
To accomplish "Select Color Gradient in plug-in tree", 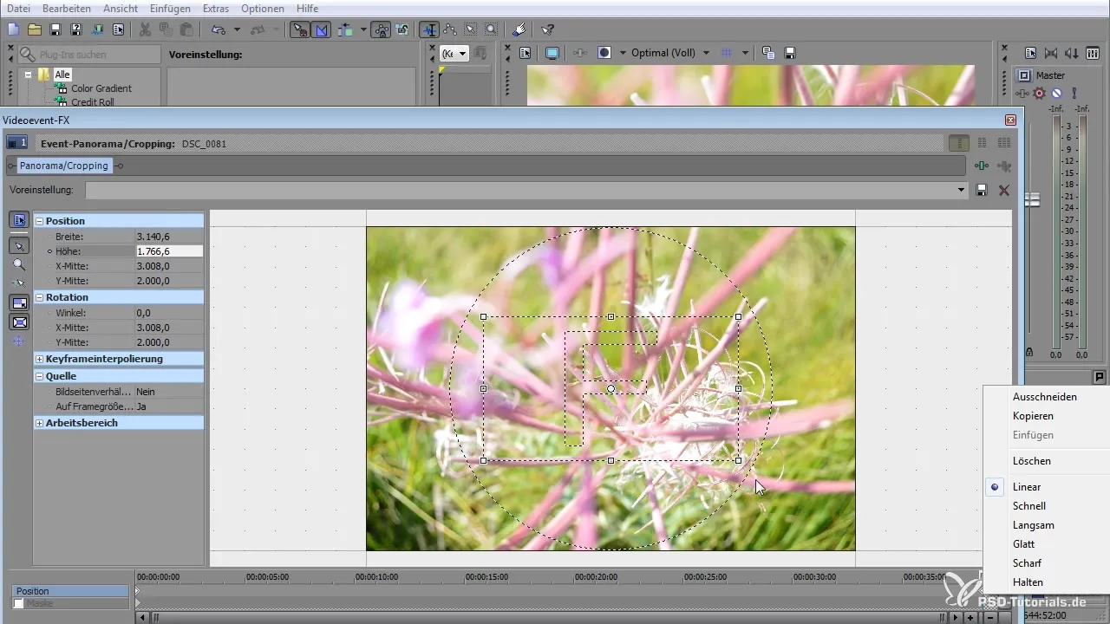I will pyautogui.click(x=101, y=88).
